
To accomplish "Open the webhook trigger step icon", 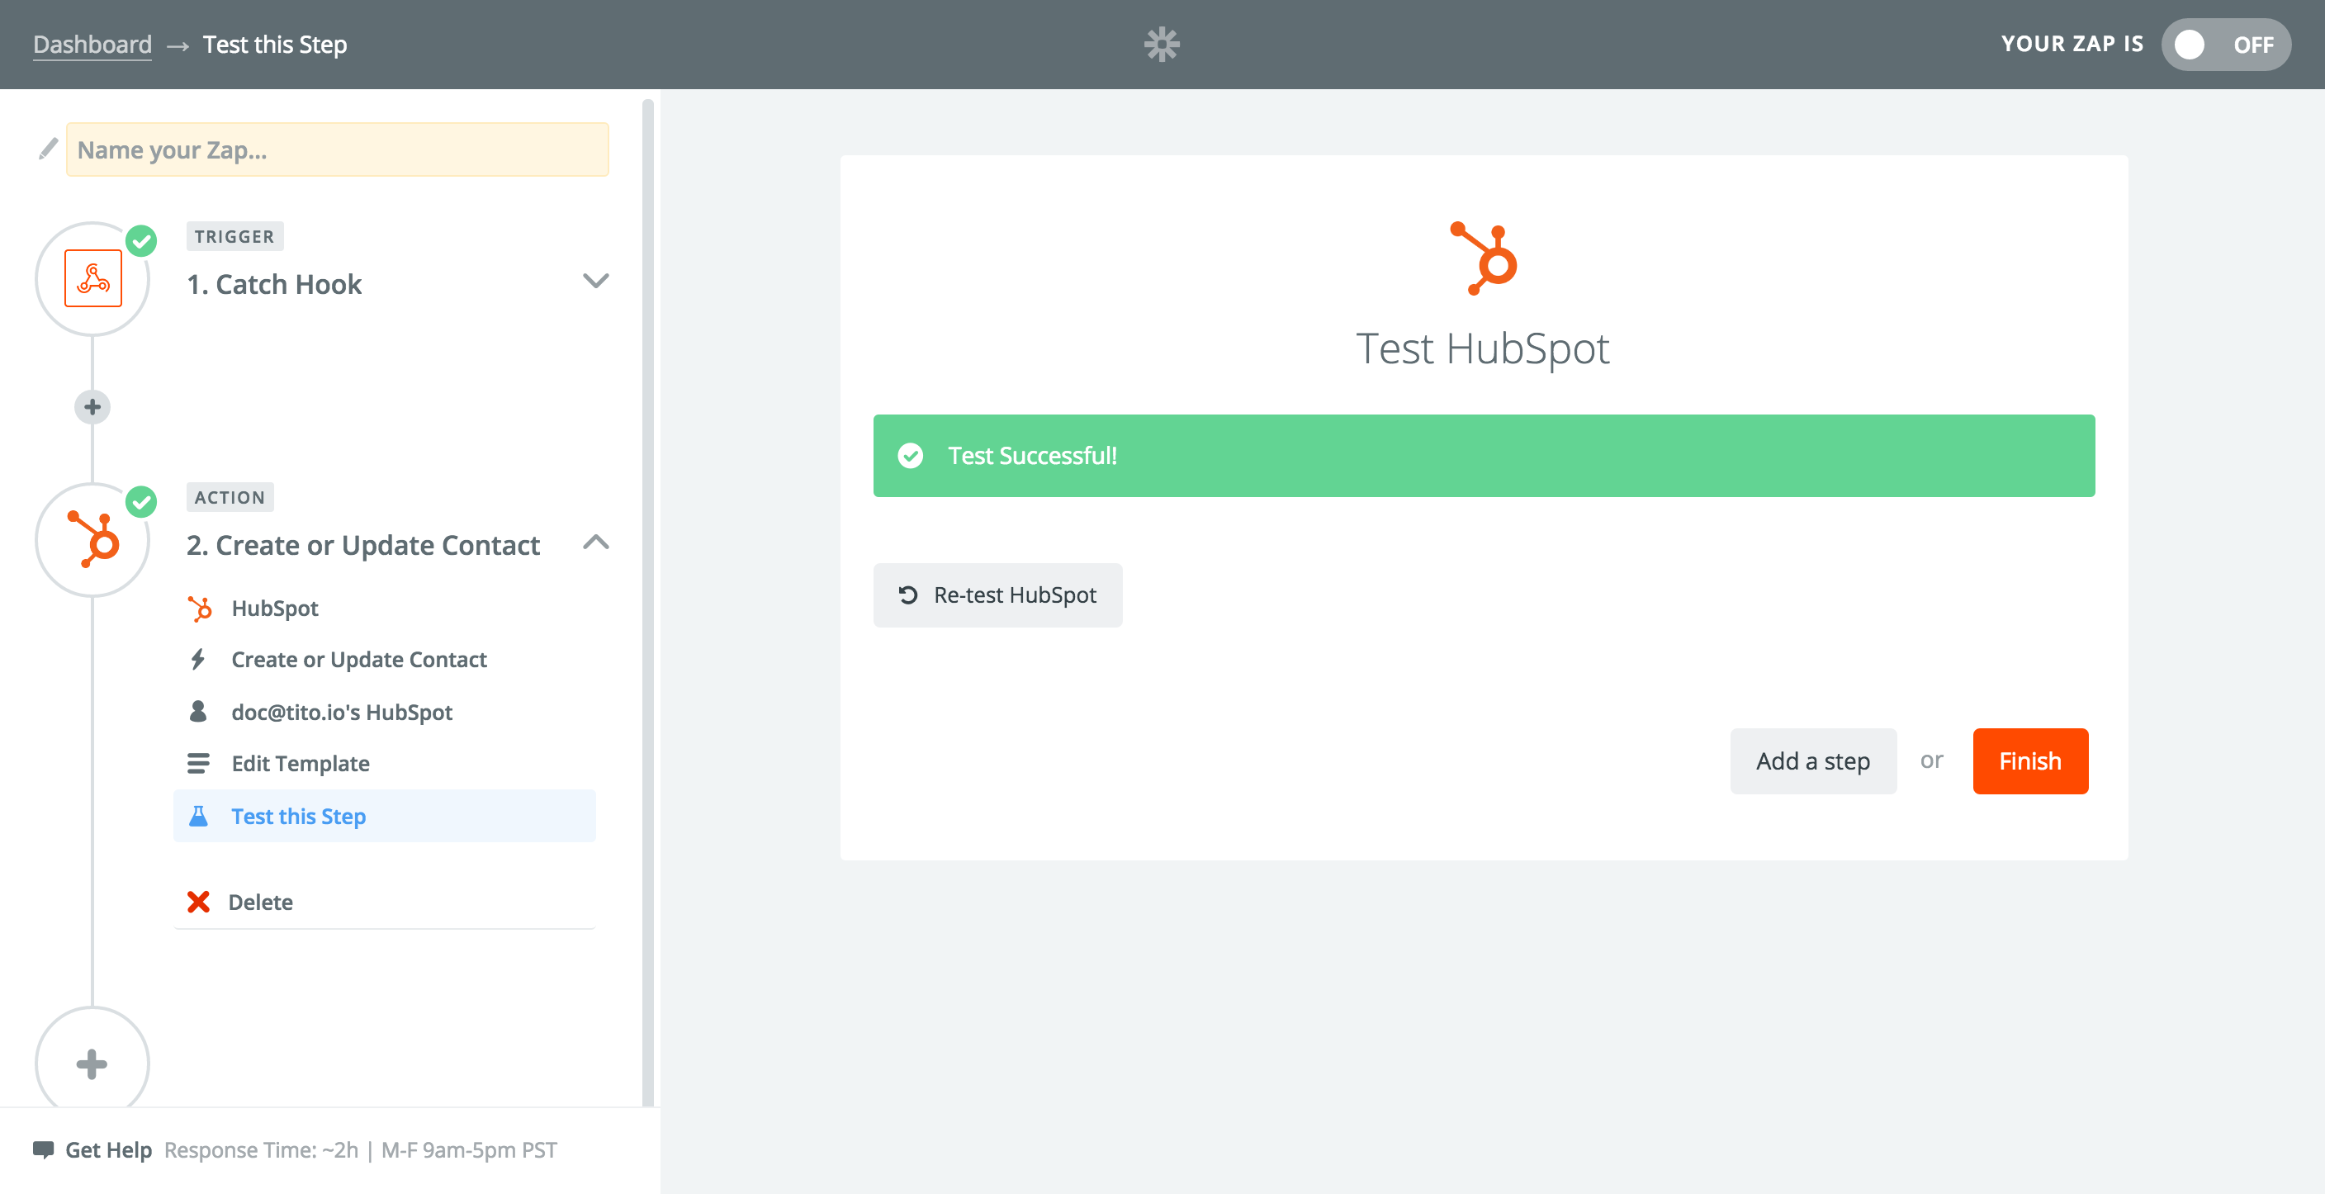I will (93, 279).
